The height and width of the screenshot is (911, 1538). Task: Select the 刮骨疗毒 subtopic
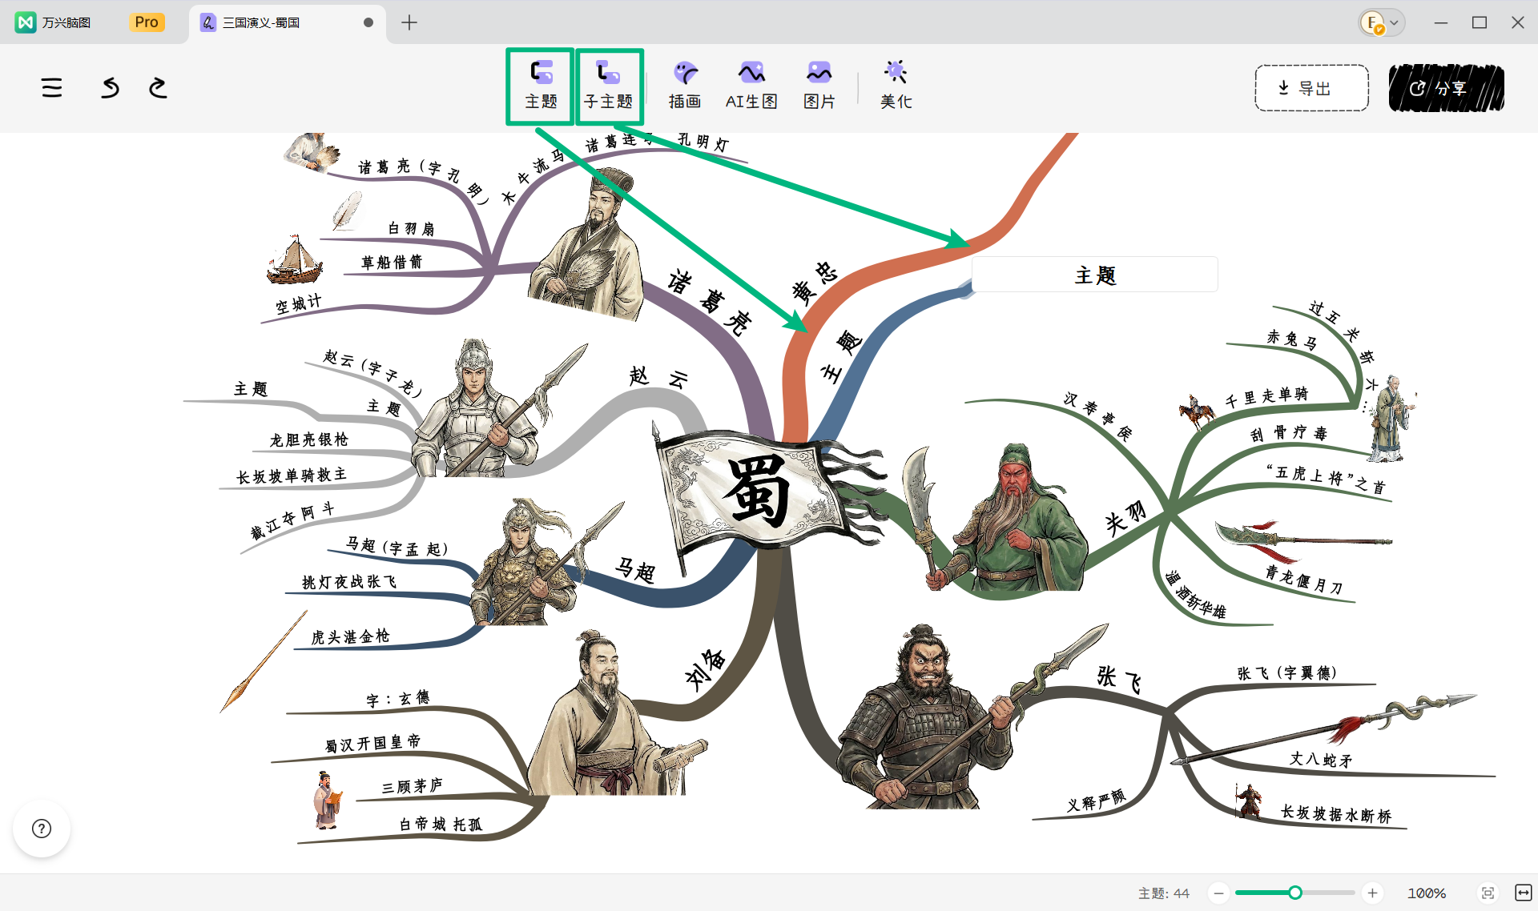pyautogui.click(x=1289, y=433)
